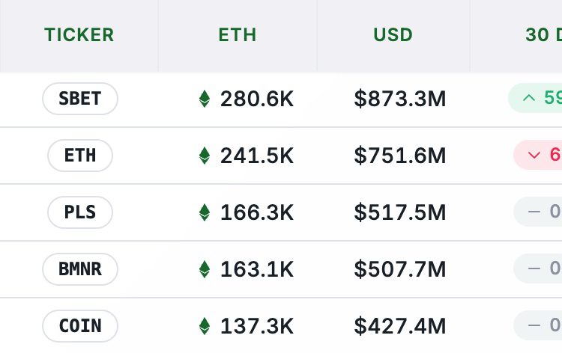
Task: Click the $507.7M value in BMNR row
Action: 400,269
